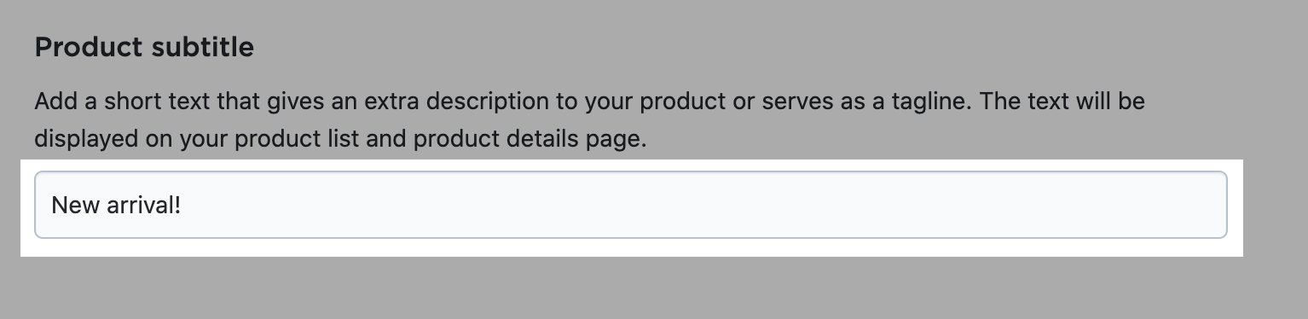Select the highlighted subtitle text box
This screenshot has width=1308, height=319.
tap(630, 205)
